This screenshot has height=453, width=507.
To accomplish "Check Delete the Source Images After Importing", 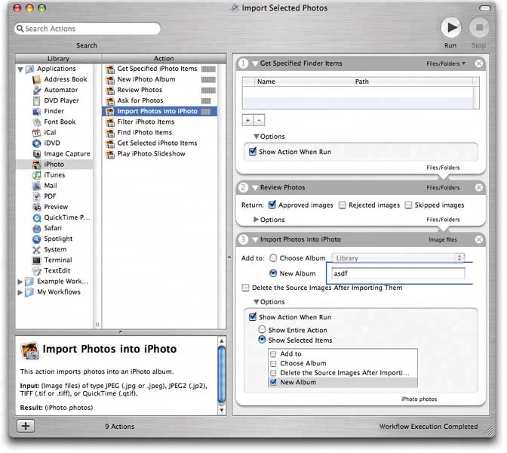I will (245, 288).
